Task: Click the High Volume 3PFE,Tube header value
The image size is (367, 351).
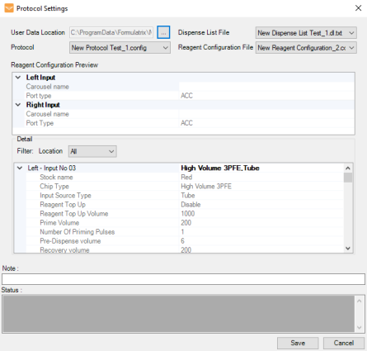Action: 220,168
